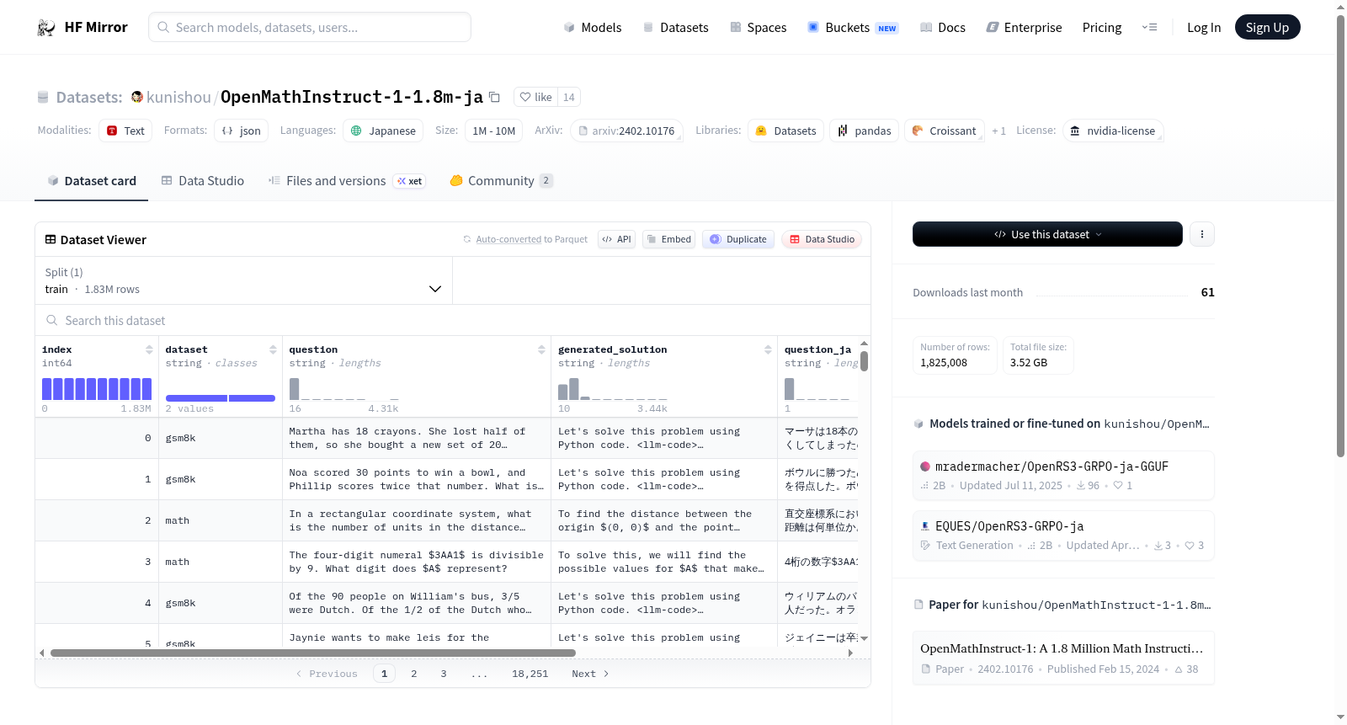1347x725 pixels.
Task: Click the Embed button
Action: tap(668, 239)
